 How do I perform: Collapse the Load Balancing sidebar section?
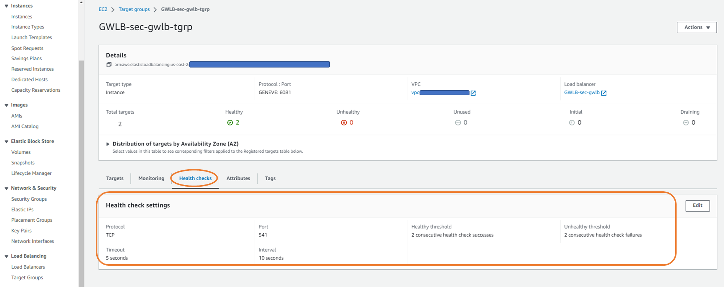click(x=7, y=256)
